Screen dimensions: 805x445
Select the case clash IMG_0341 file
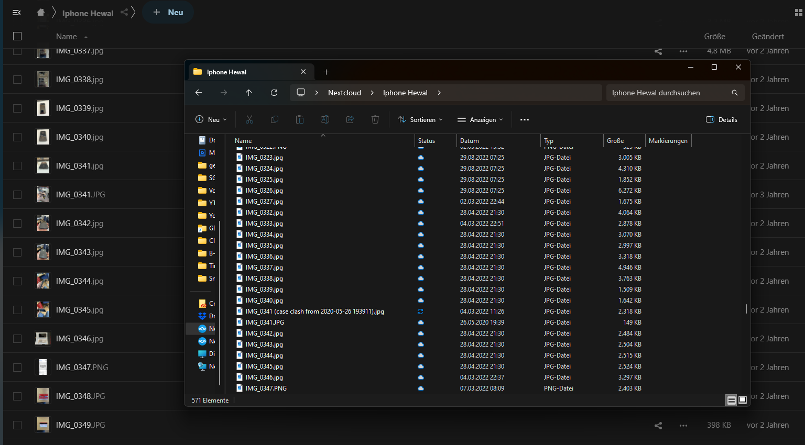[x=314, y=311]
